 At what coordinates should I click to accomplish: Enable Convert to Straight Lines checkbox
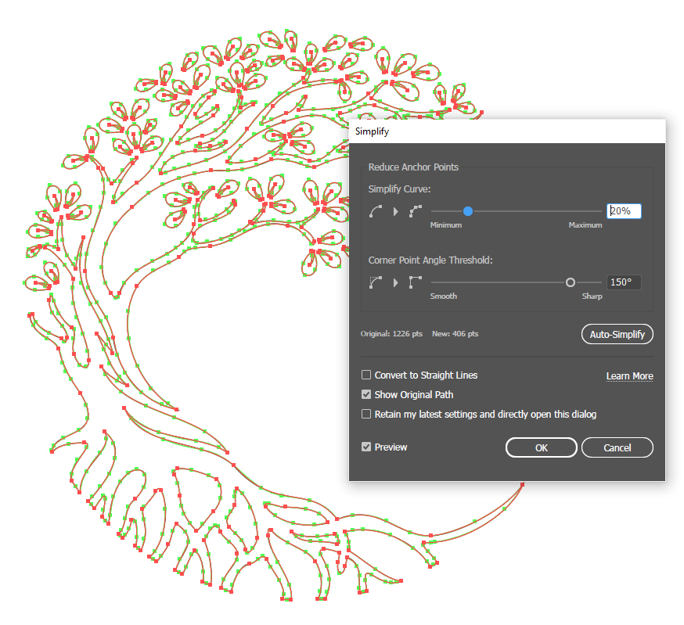[366, 375]
